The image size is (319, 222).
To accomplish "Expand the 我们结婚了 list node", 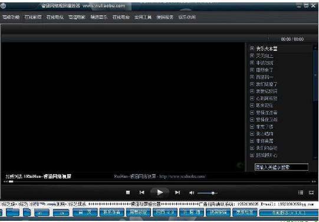I will coord(252,84).
